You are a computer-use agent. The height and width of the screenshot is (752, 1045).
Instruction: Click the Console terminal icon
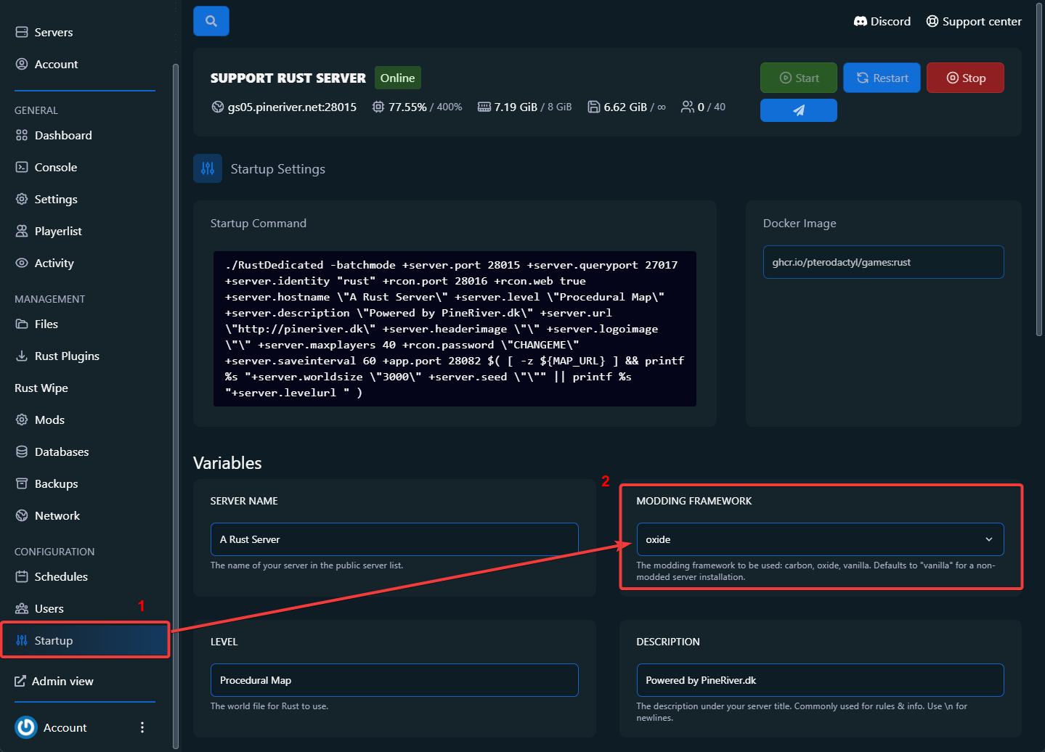pyautogui.click(x=22, y=167)
